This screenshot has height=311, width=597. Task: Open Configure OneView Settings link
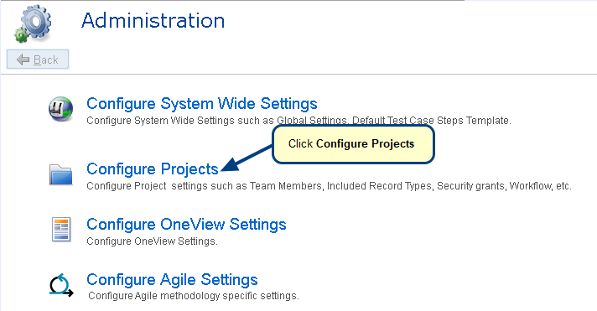pyautogui.click(x=186, y=224)
